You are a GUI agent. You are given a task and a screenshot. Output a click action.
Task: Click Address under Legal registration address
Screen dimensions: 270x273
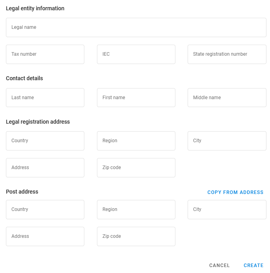[x=45, y=168]
